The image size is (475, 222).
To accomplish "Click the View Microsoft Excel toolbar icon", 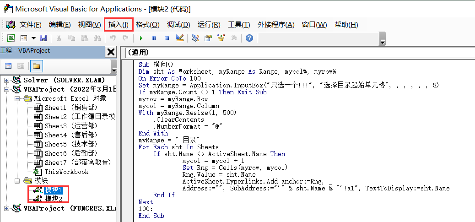I will pos(11,38).
